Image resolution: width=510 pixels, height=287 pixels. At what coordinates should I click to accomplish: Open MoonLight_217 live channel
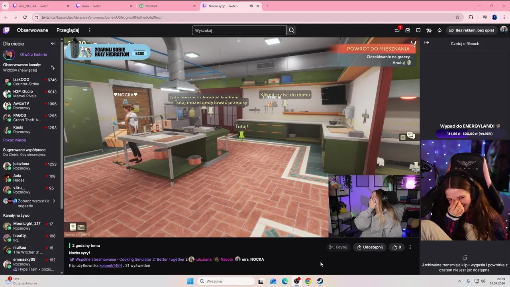(31, 226)
